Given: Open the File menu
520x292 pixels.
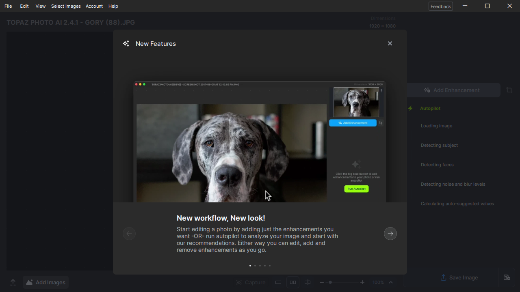Looking at the screenshot, I should 8,6.
